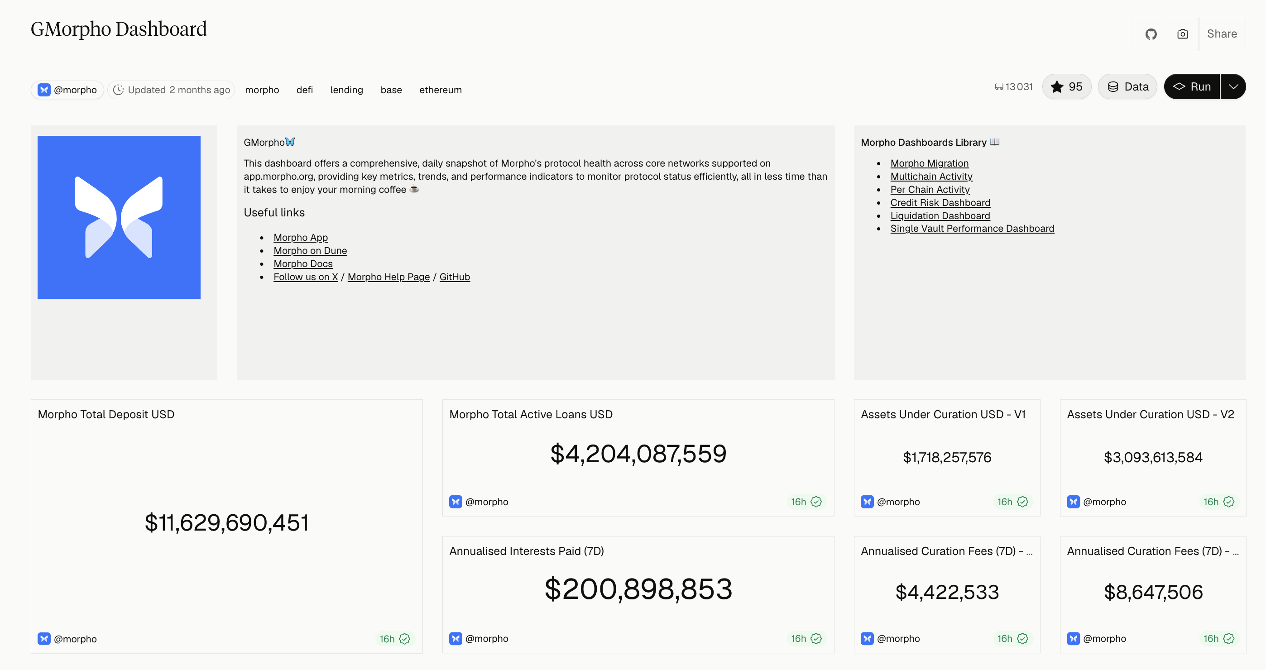The height and width of the screenshot is (670, 1266).
Task: Open the Multichain Activity link
Action: (931, 177)
